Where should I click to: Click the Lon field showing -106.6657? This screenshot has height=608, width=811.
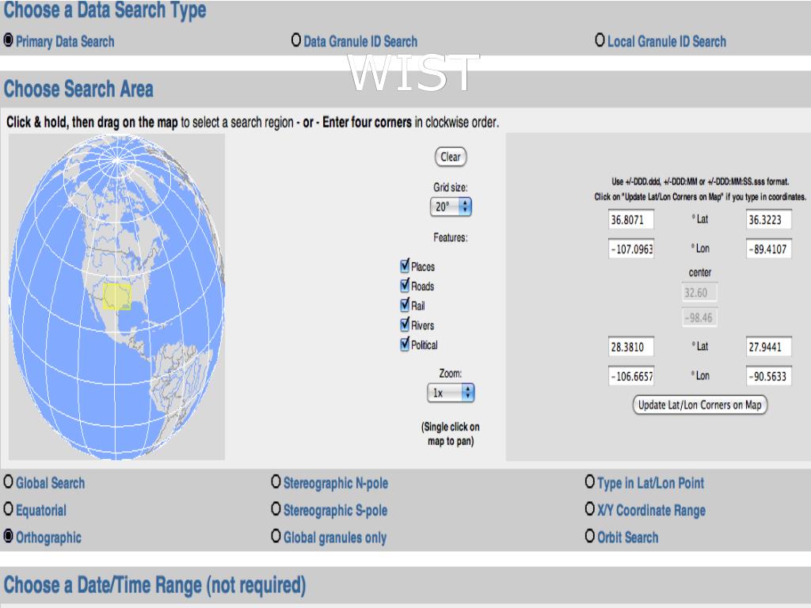pyautogui.click(x=631, y=376)
